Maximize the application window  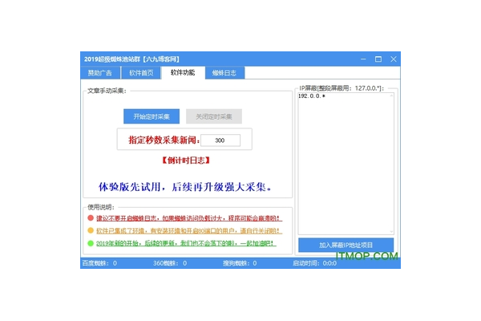[378, 59]
